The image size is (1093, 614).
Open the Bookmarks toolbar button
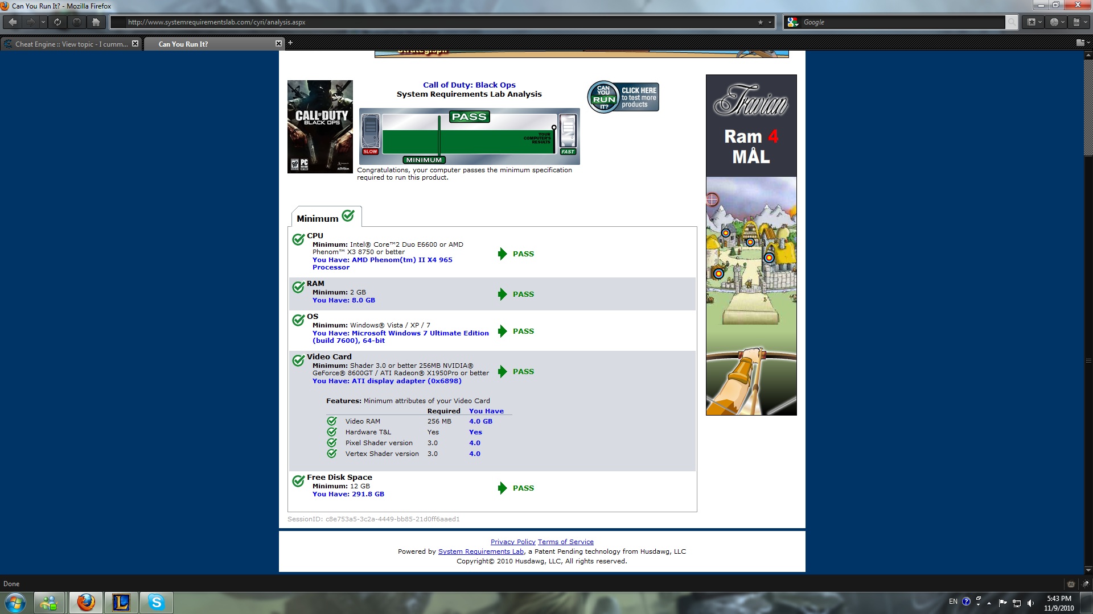[x=1032, y=22]
